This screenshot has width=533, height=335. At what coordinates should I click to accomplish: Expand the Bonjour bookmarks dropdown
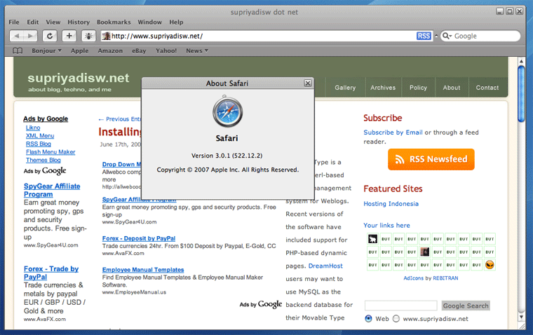pos(46,50)
